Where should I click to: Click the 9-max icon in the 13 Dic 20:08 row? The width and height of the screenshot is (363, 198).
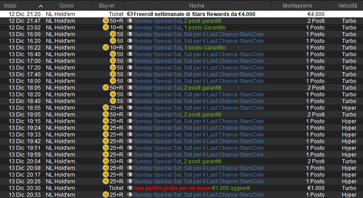click(130, 168)
